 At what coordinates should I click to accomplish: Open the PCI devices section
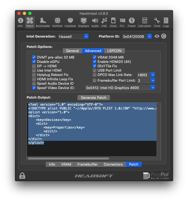(x=122, y=22)
